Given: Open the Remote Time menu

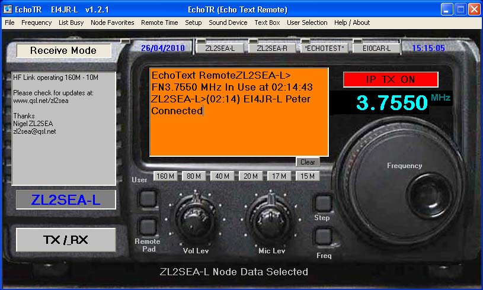Looking at the screenshot, I should [159, 22].
